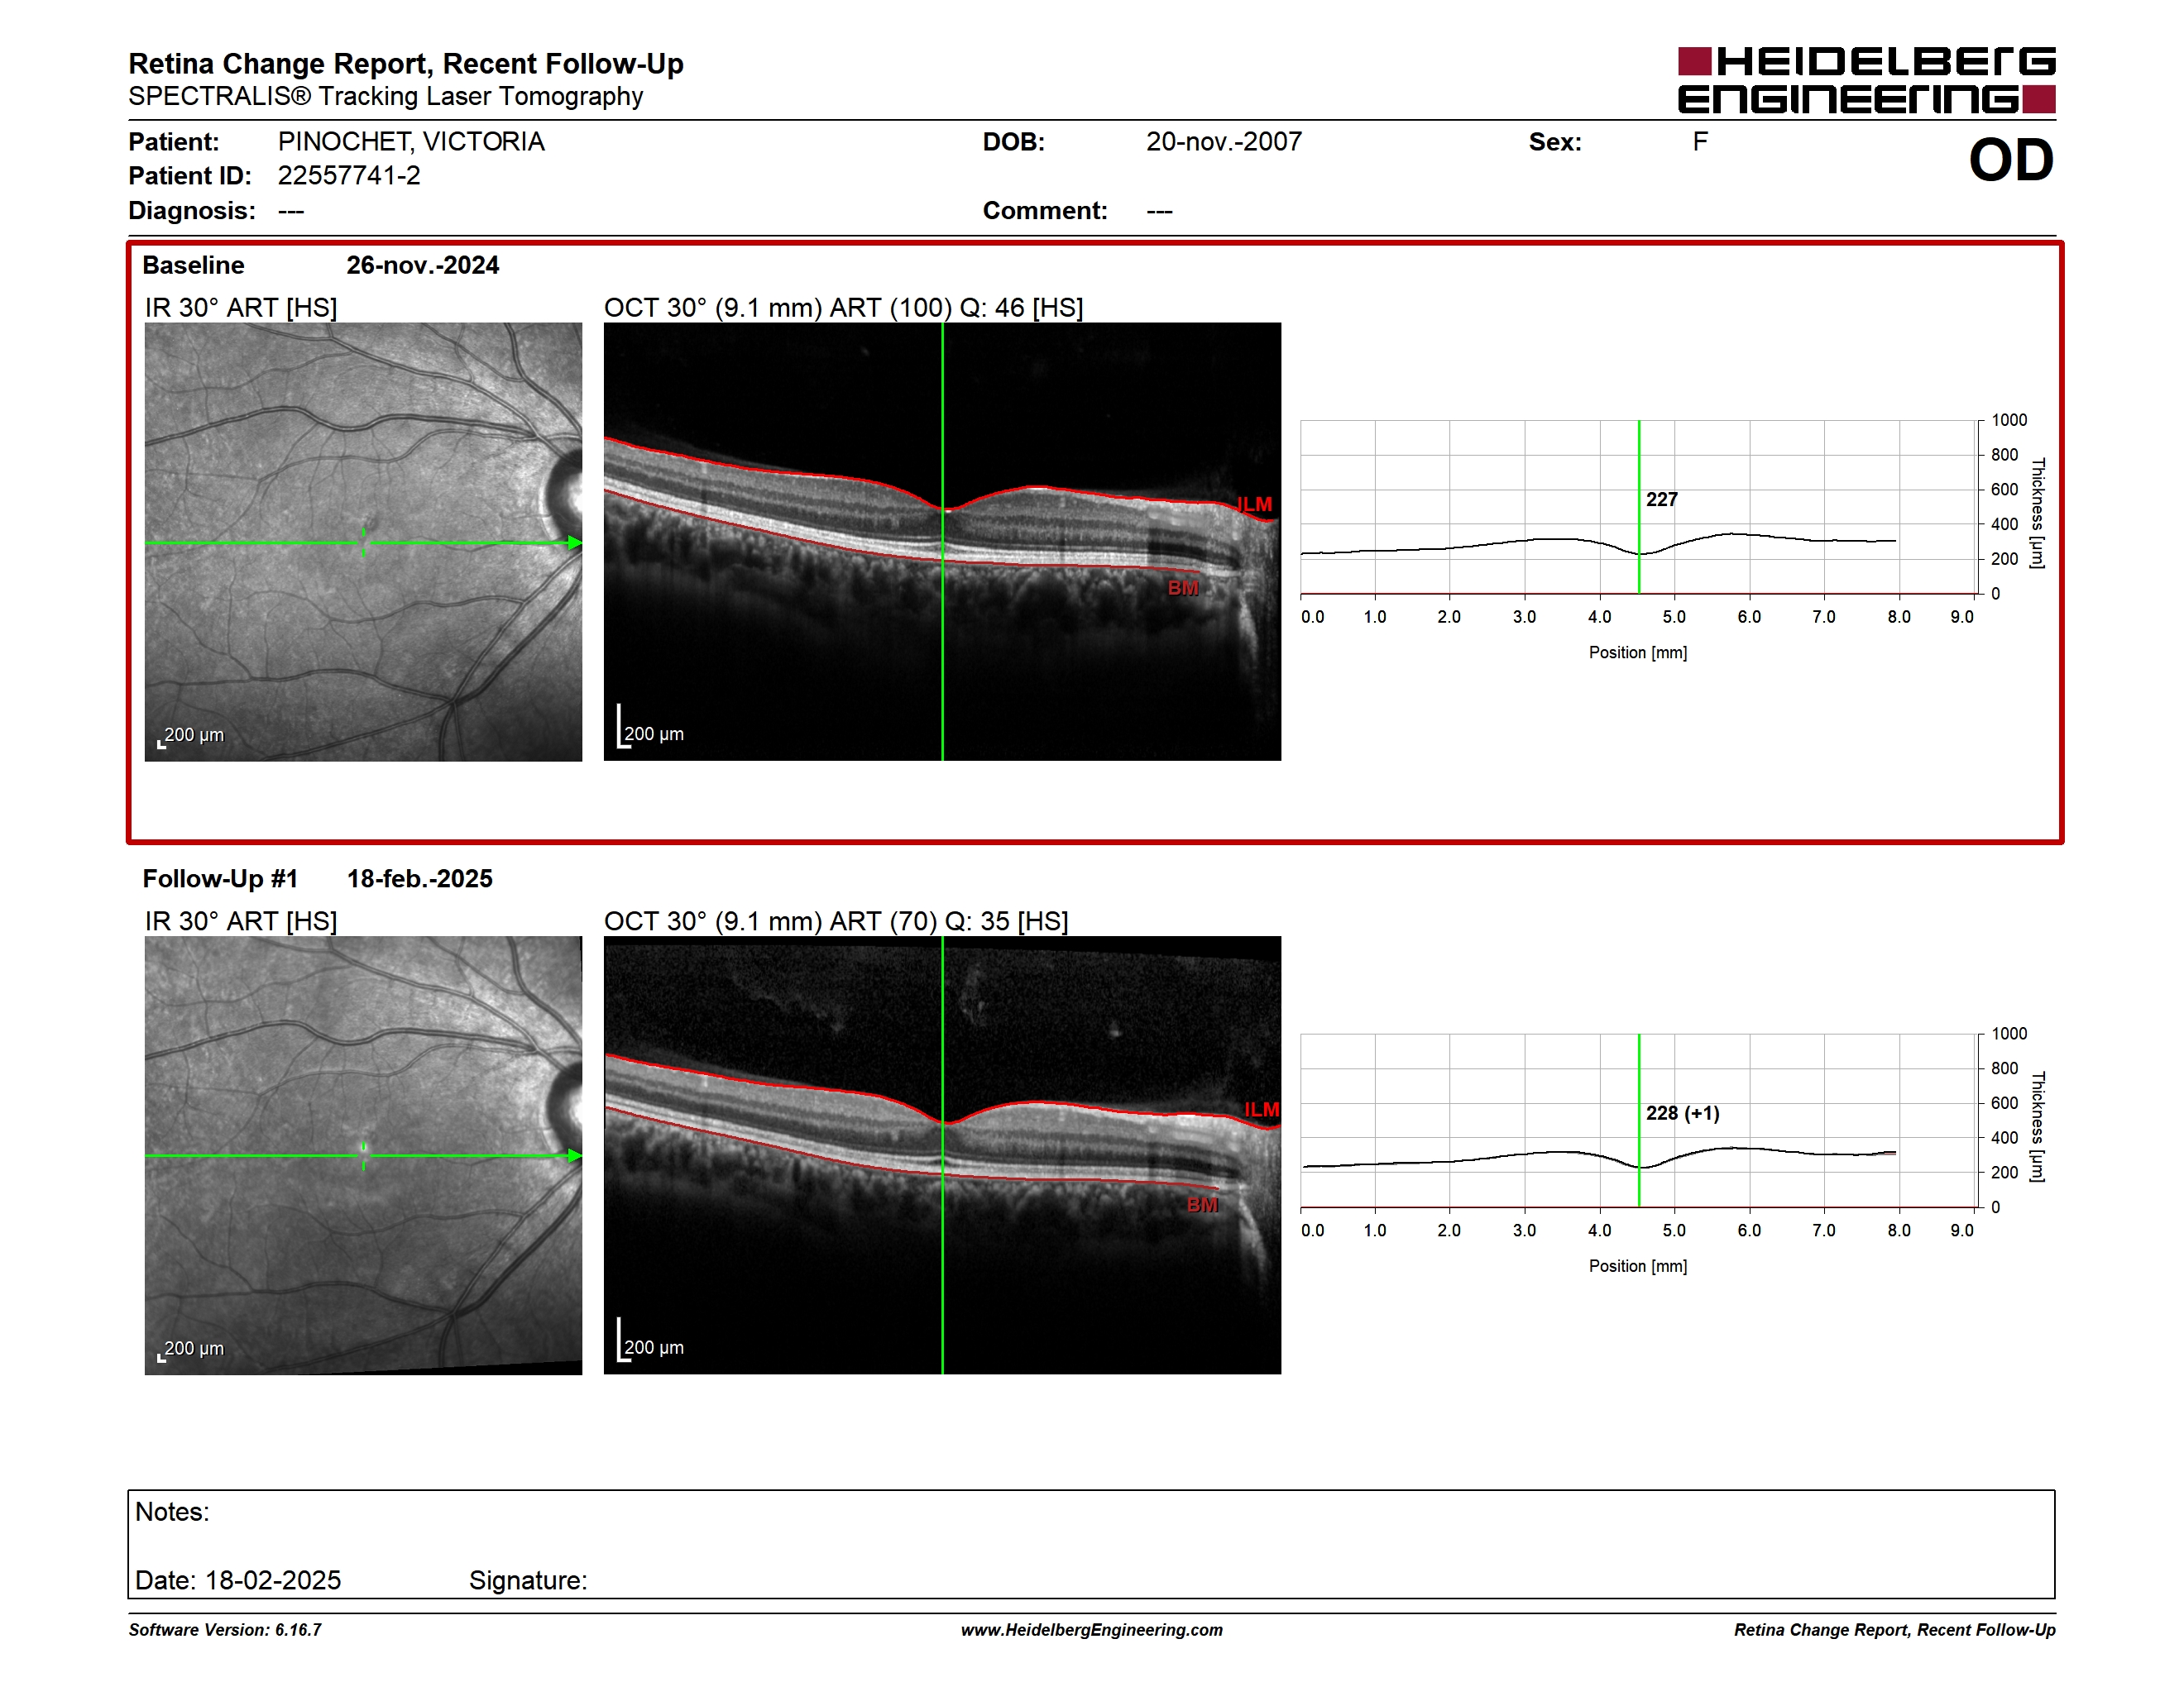Open the follow-up OCT B-scan image
Image resolution: width=2184 pixels, height=1687 pixels.
[942, 1155]
